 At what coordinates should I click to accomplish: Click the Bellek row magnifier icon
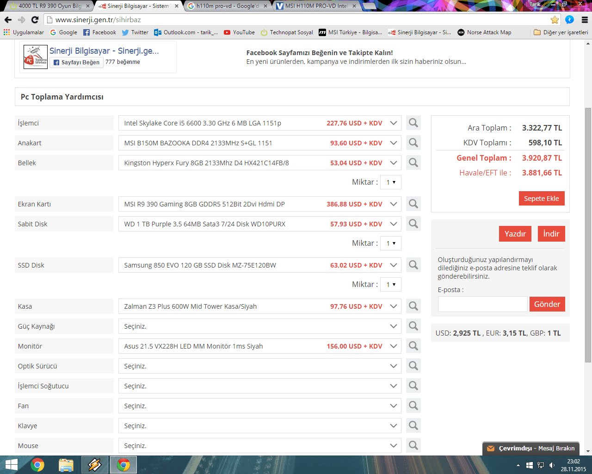413,162
